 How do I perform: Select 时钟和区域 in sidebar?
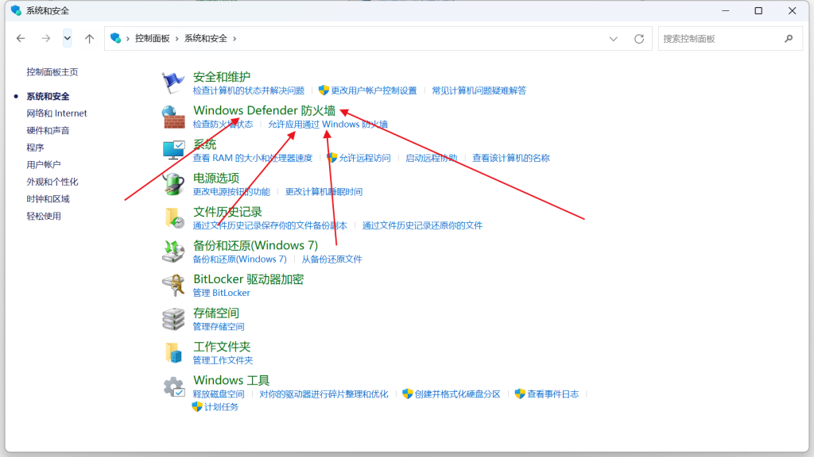pos(48,199)
